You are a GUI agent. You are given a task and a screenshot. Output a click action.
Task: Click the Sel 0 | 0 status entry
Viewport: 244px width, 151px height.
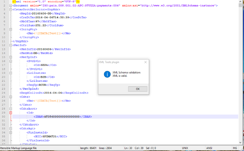[151, 148]
